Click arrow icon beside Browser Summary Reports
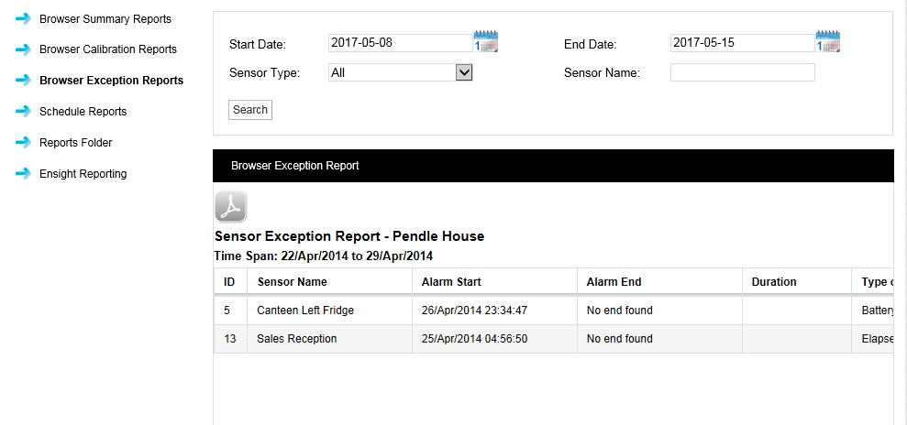 coord(23,18)
